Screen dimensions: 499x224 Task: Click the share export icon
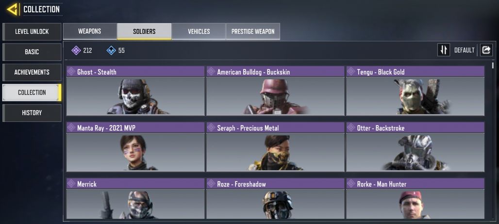pyautogui.click(x=486, y=50)
